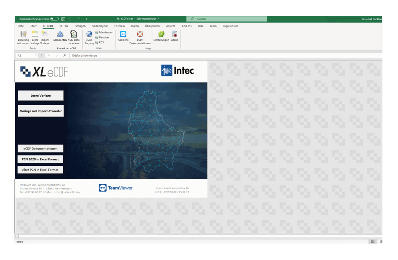398x260 pixels.
Task: Expand the Schreibgeschützt file title dropdown
Action: [x=159, y=19]
